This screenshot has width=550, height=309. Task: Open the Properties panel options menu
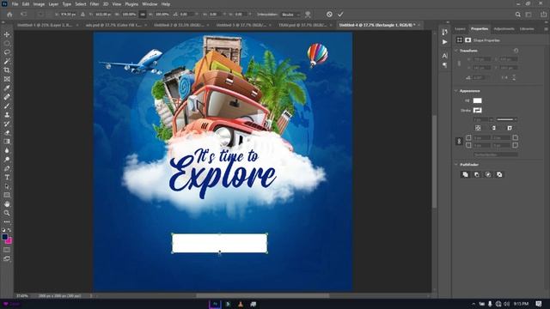[546, 28]
